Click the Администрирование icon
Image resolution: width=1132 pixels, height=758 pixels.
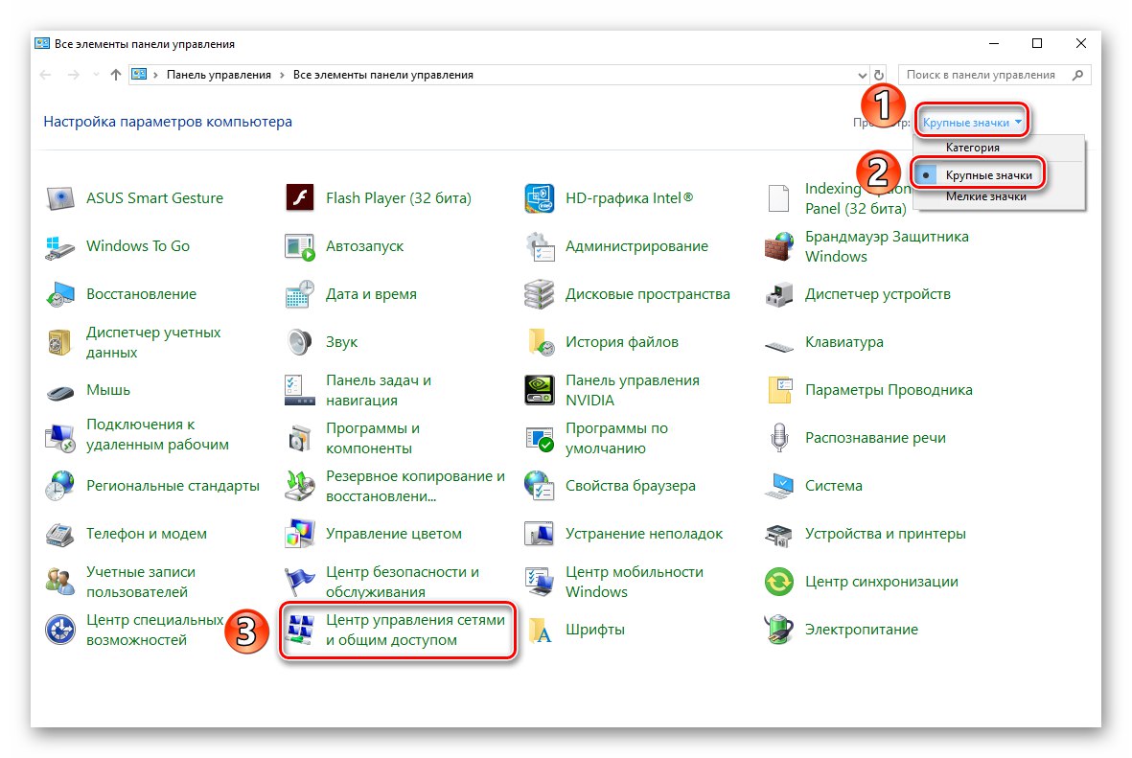pos(540,246)
